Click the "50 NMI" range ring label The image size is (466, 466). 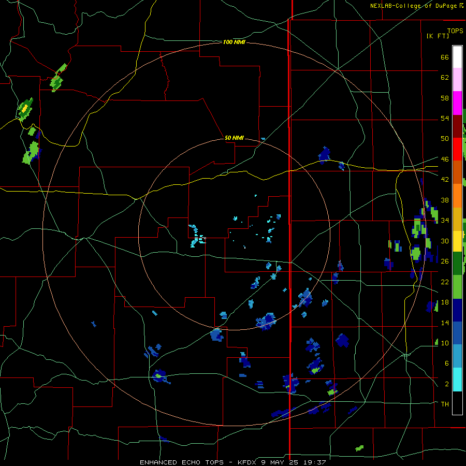click(234, 138)
